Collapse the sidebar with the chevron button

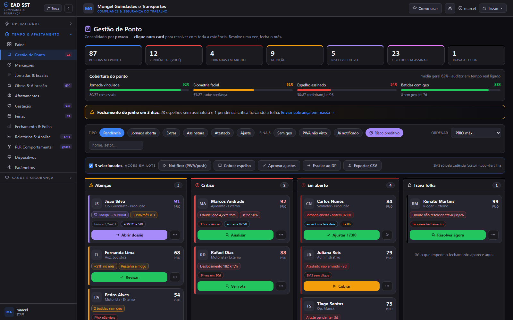(x=69, y=8)
